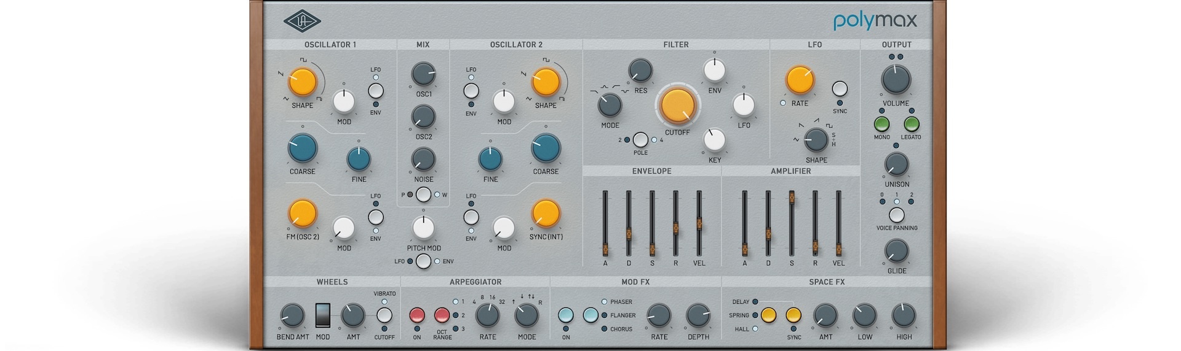Cycle the Mod FX type selector button
The image size is (1181, 351).
590,315
